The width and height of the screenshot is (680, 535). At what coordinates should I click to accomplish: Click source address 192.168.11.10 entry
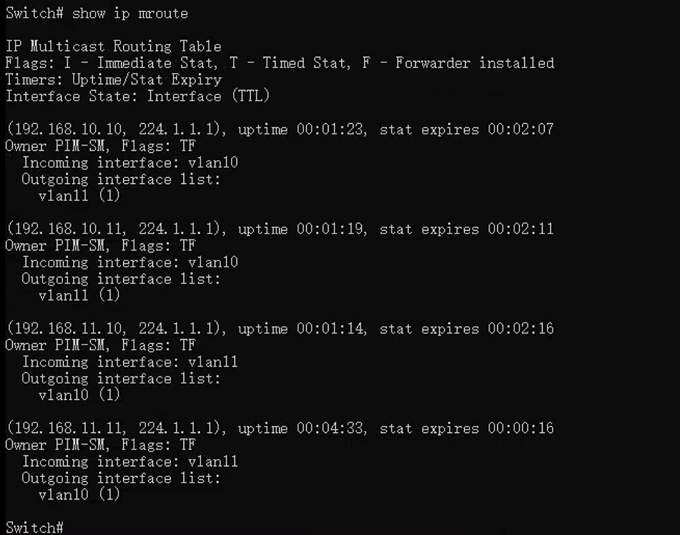(x=67, y=328)
